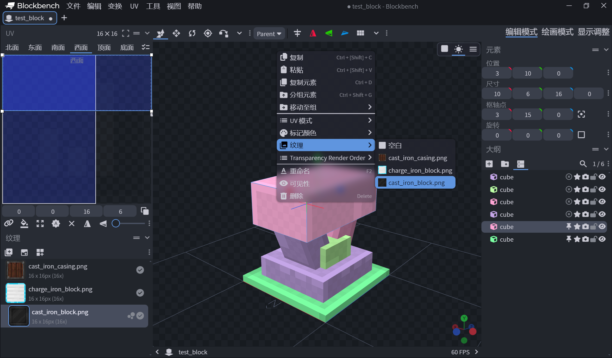Click the mirror X axis red icon
612x358 pixels.
(x=313, y=33)
